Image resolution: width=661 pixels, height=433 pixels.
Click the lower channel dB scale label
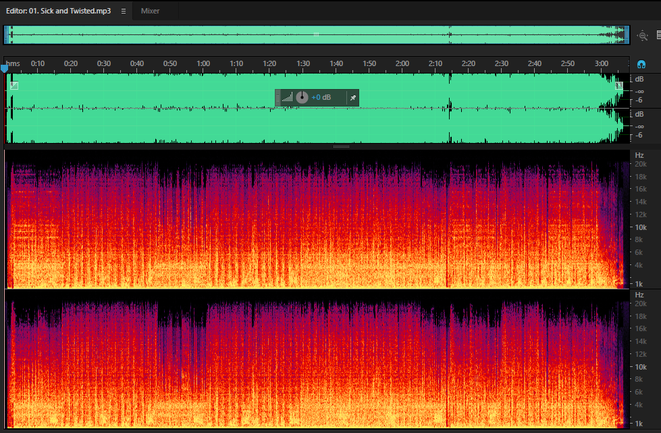(639, 114)
